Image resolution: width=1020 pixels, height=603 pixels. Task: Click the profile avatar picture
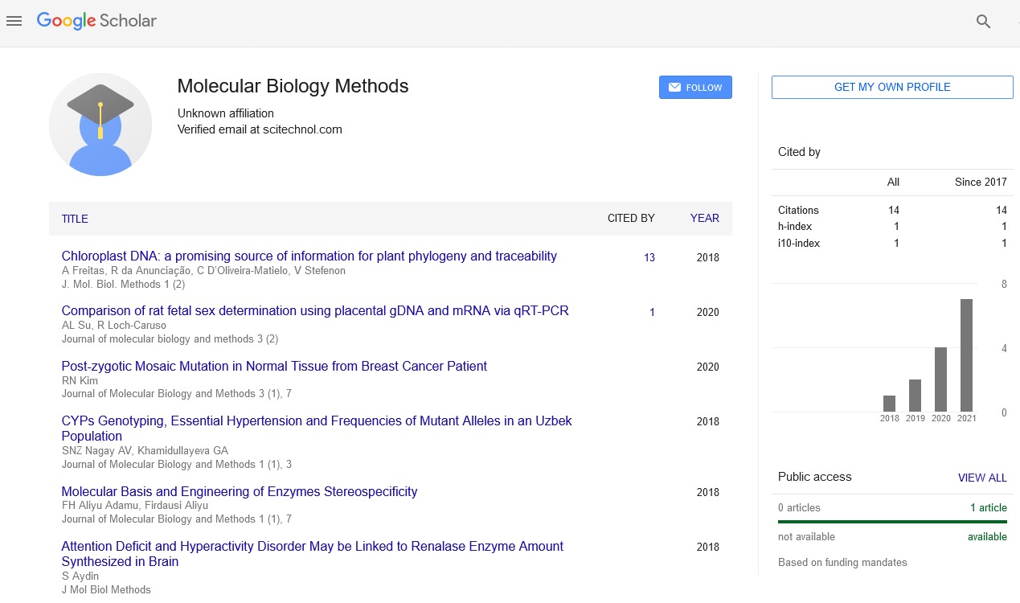100,125
